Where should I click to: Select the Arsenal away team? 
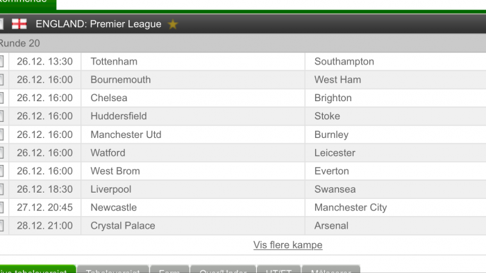point(331,226)
